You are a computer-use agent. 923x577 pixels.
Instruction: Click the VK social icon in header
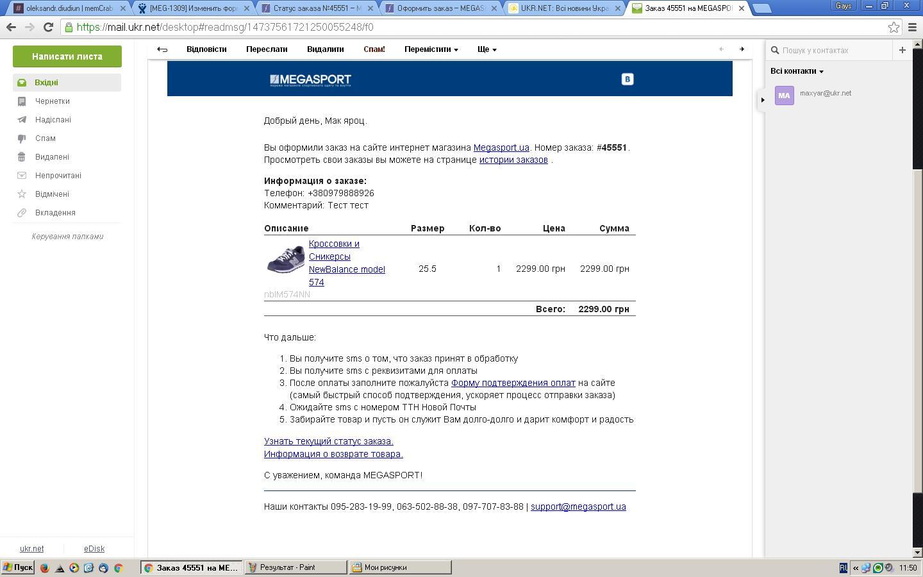click(x=627, y=79)
